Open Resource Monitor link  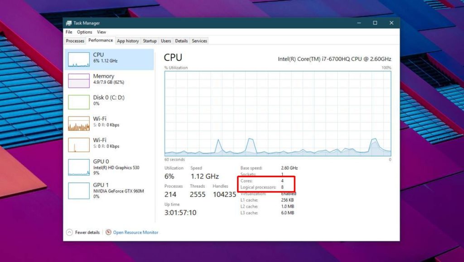pyautogui.click(x=135, y=232)
